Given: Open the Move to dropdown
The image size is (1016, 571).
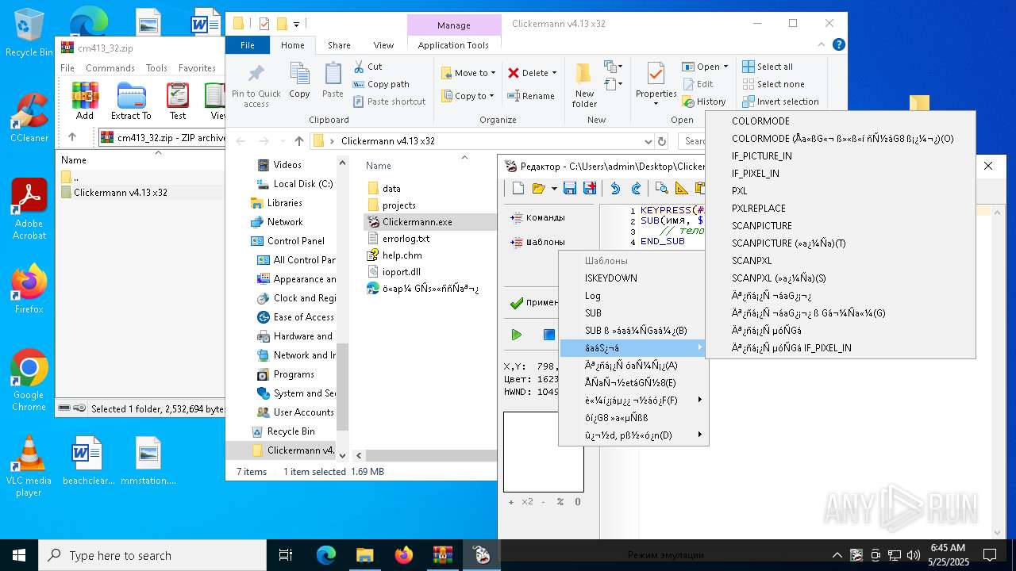Looking at the screenshot, I should click(468, 73).
